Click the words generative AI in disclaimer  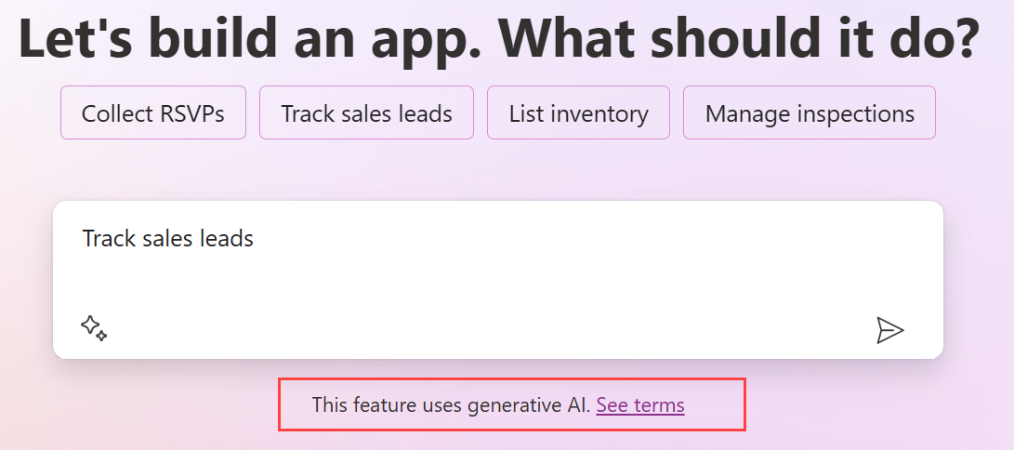click(x=540, y=405)
